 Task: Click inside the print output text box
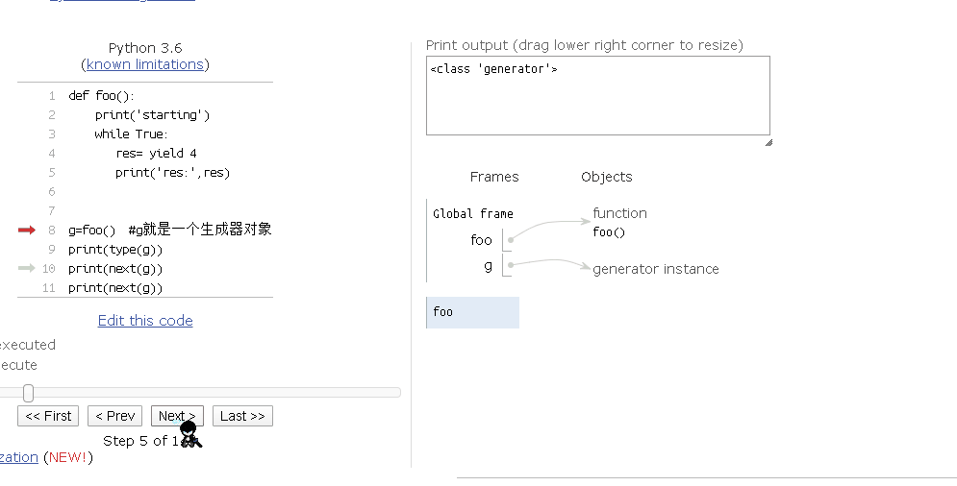(598, 96)
